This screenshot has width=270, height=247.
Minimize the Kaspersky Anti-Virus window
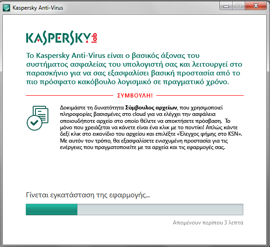(226, 6)
